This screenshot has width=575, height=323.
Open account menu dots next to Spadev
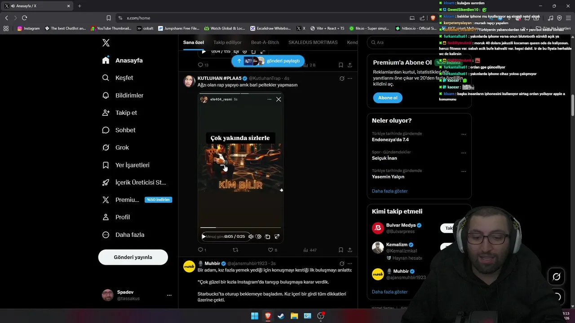coord(169,295)
